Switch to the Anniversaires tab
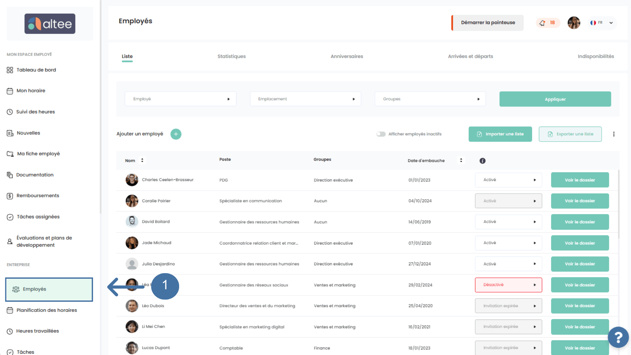The image size is (631, 355). [x=347, y=57]
